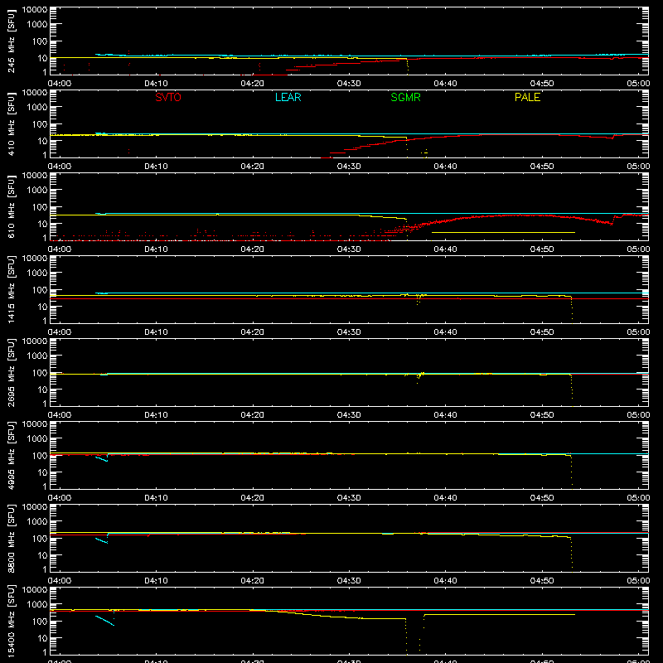Click the 10000 tick on 4995 MHz axis

35,424
